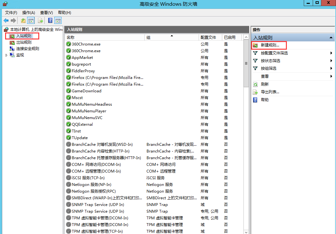Toggle the action pane toolbar icon

coord(58,20)
